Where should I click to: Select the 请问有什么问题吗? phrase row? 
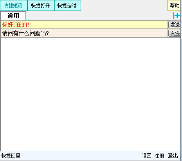pyautogui.click(x=84, y=33)
